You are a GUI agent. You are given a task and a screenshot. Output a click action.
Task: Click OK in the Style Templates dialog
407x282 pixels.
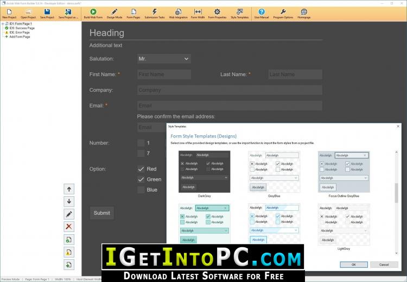click(x=354, y=265)
